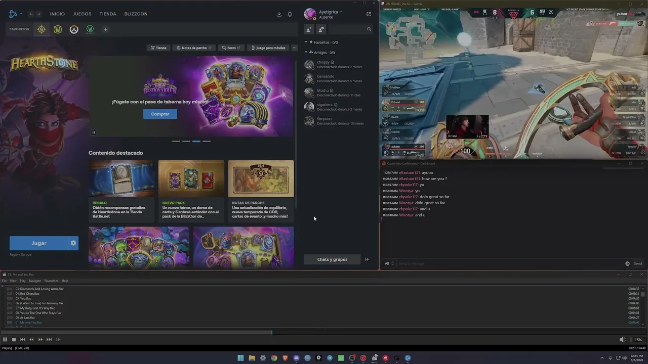648x364 pixels.
Task: Open chat settings gear in Casterlabs dashboard
Action: click(627, 263)
